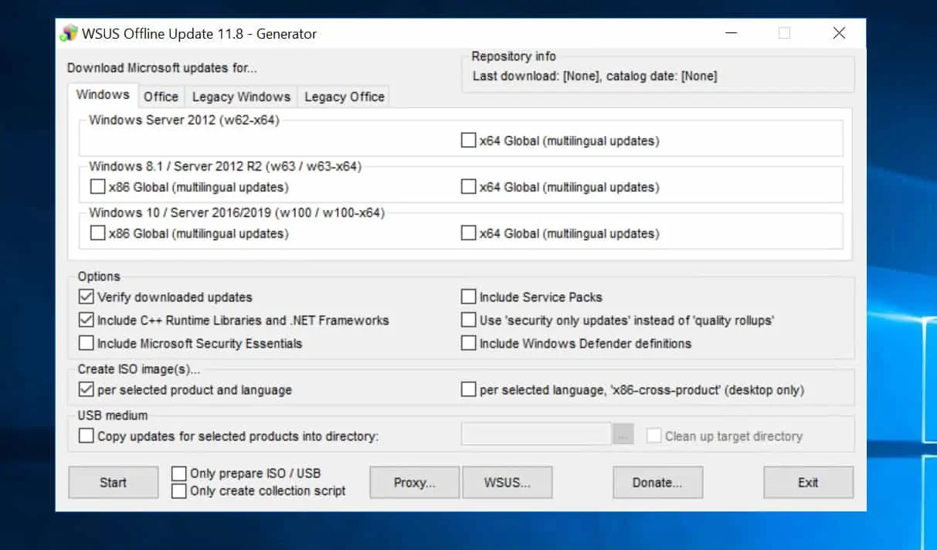Click the WSUS Offline Update application icon
937x550 pixels.
(68, 33)
